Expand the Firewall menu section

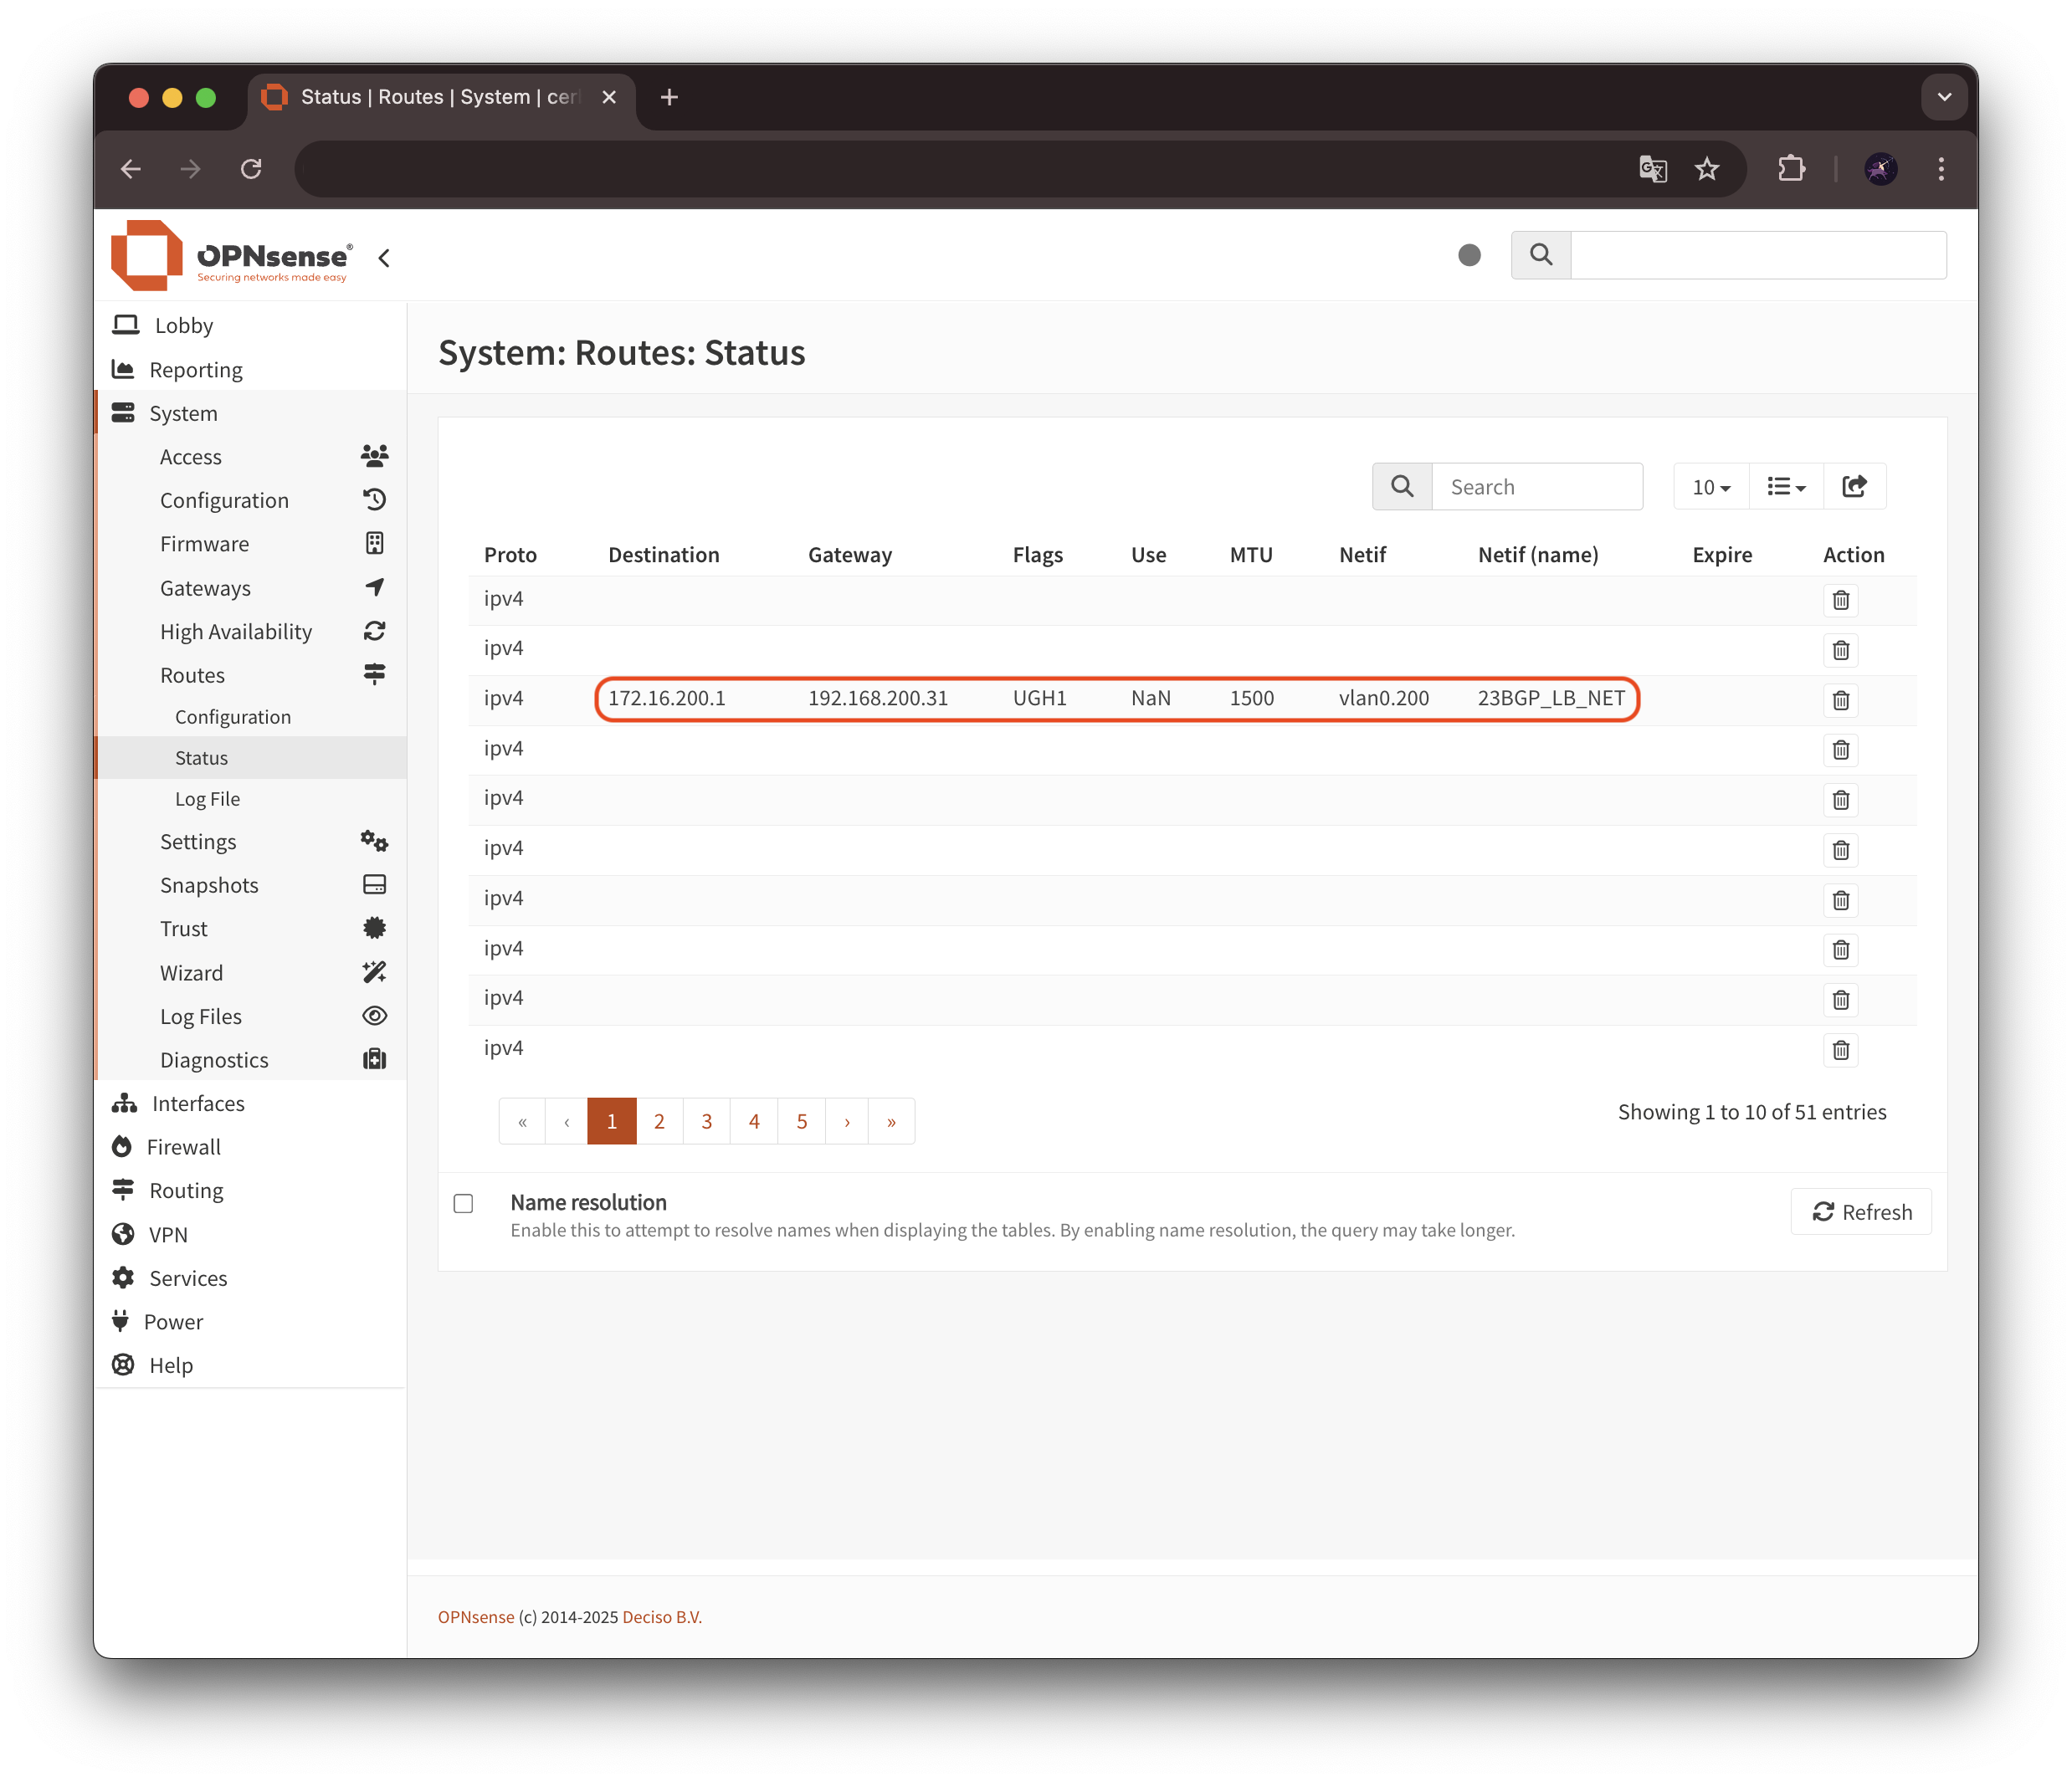[184, 1147]
